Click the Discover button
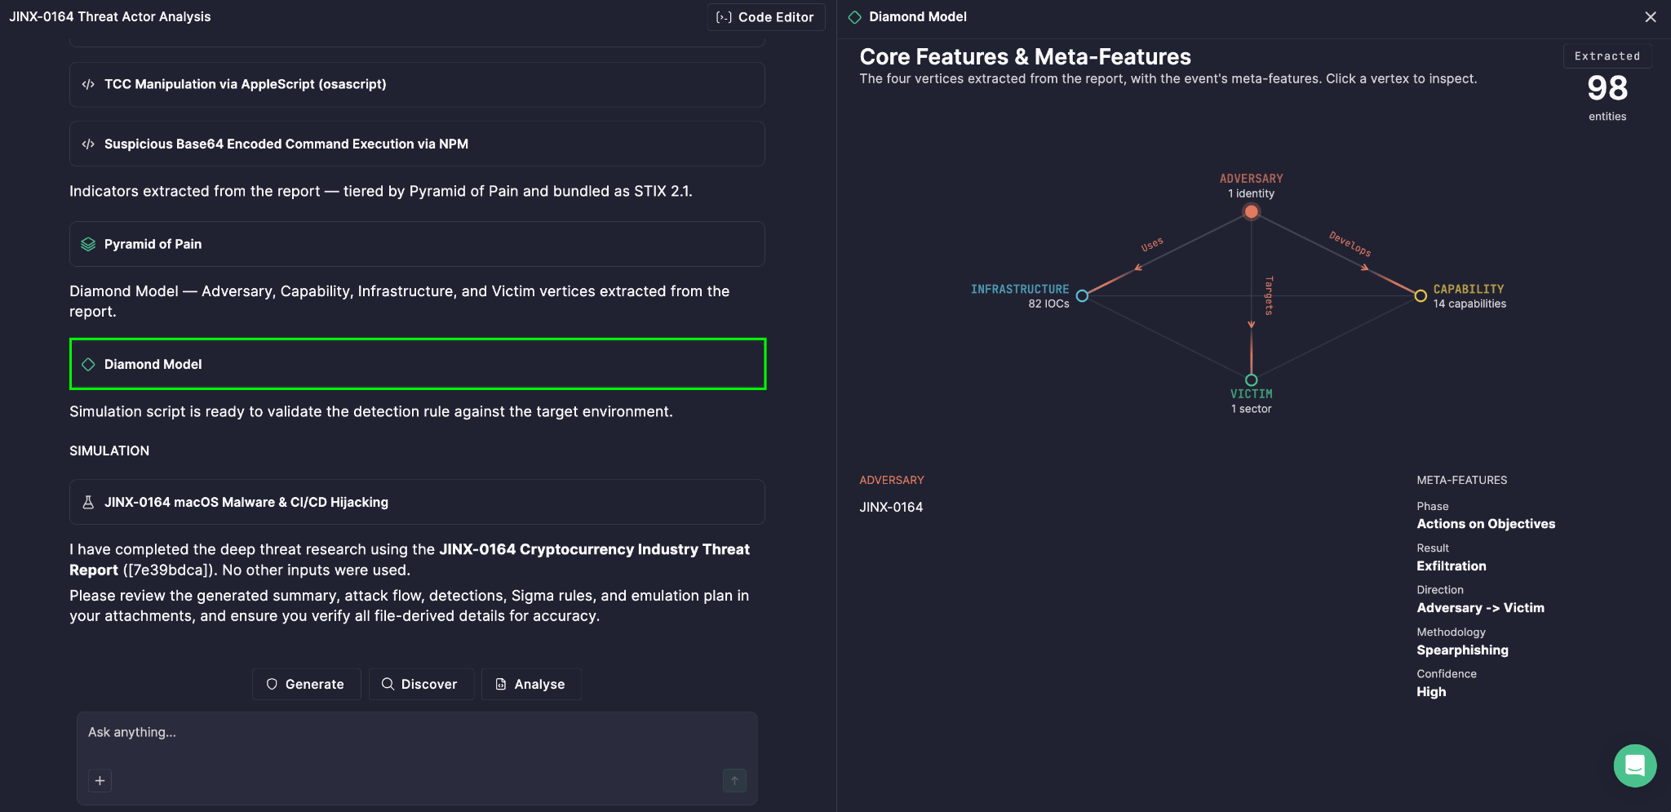Screen dimensions: 1671x812 420,684
